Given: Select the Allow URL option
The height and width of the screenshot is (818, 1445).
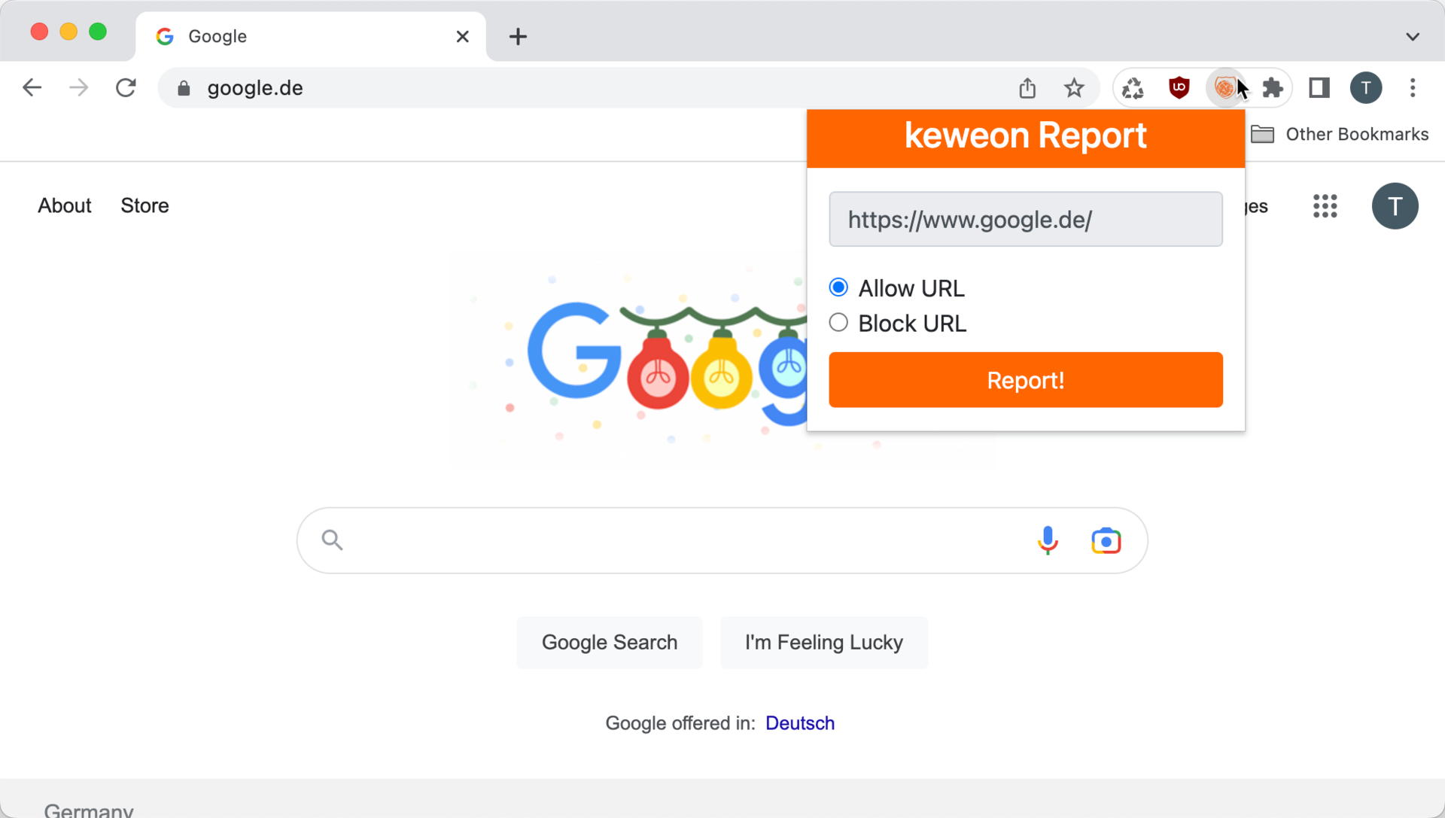Looking at the screenshot, I should [x=838, y=287].
